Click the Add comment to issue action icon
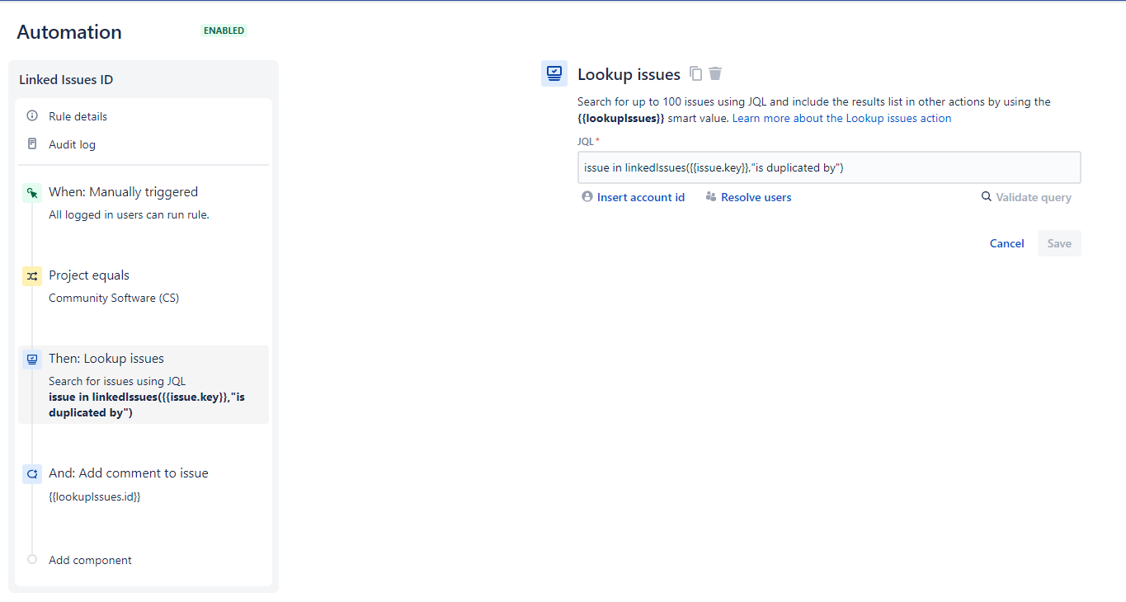This screenshot has height=602, width=1126. (31, 473)
